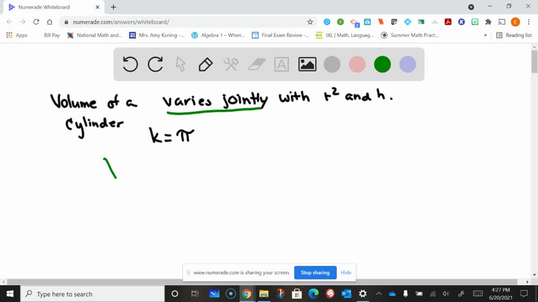
Task: Click the Hide link next to Stop sharing
Action: pos(346,273)
